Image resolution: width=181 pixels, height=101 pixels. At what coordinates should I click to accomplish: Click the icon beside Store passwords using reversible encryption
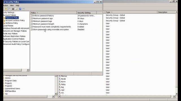click(32, 29)
